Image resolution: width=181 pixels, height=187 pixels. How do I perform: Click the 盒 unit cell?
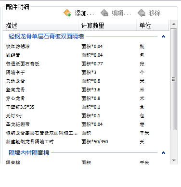point(142,107)
